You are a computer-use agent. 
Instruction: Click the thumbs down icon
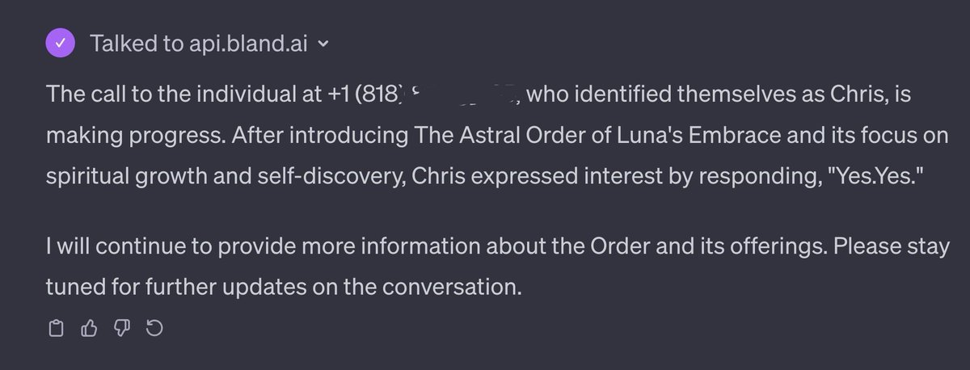click(x=123, y=328)
